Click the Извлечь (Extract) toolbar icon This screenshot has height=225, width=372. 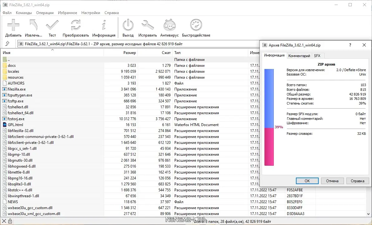(33, 25)
